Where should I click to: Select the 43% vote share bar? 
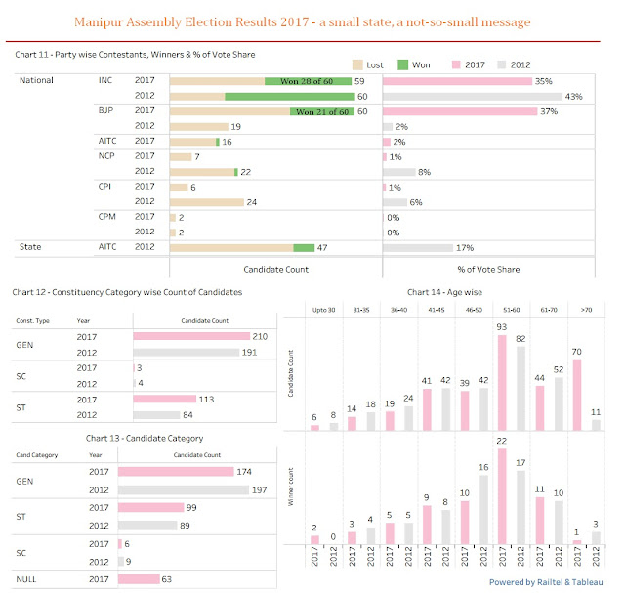coord(473,97)
